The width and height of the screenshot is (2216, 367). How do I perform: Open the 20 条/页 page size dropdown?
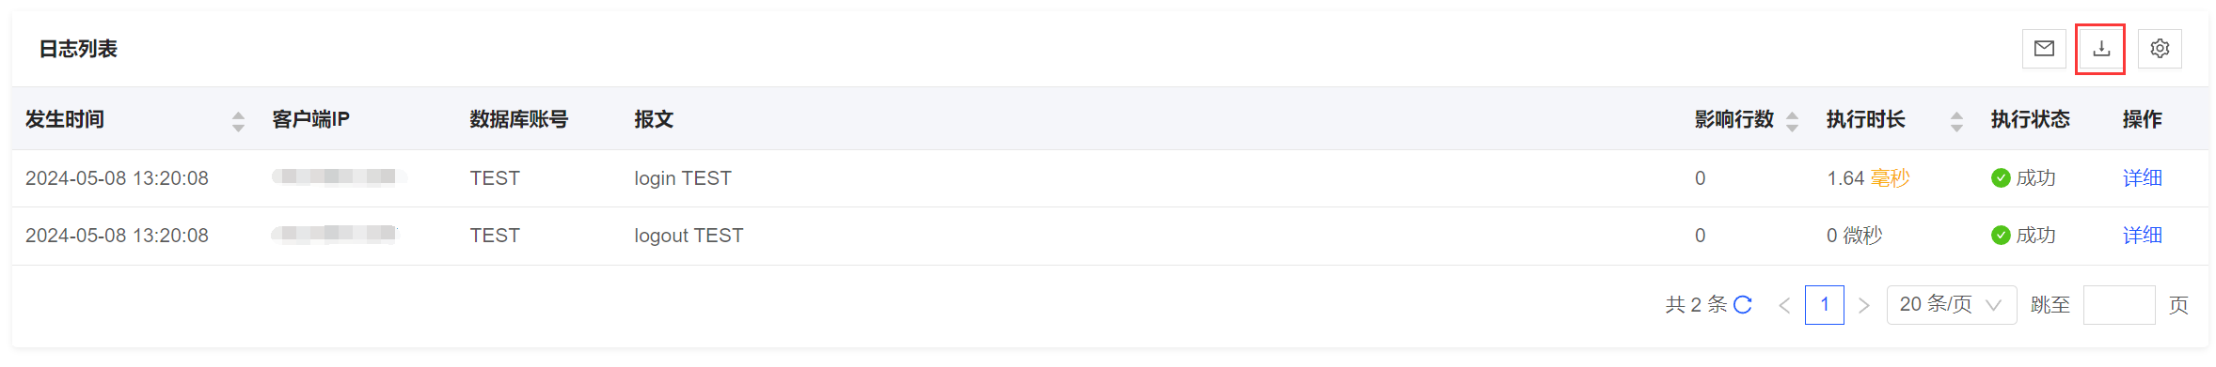pyautogui.click(x=1951, y=305)
